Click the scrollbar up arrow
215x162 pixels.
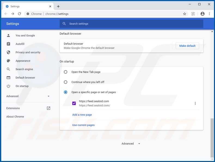pos(212,31)
